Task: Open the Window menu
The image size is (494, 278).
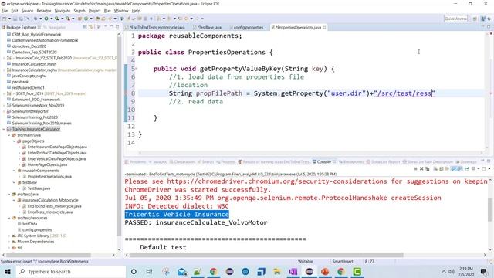Action: 121,11
